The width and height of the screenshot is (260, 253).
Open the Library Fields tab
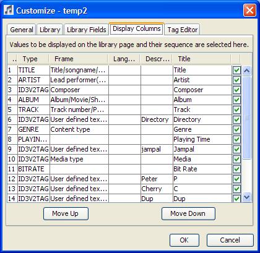click(x=87, y=30)
